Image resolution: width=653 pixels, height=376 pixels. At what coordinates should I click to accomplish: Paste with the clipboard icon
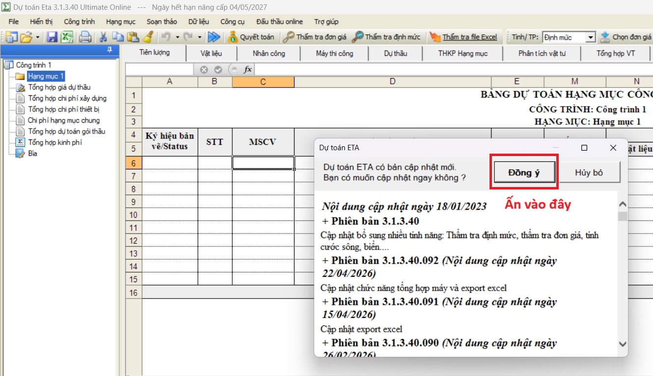(x=133, y=37)
